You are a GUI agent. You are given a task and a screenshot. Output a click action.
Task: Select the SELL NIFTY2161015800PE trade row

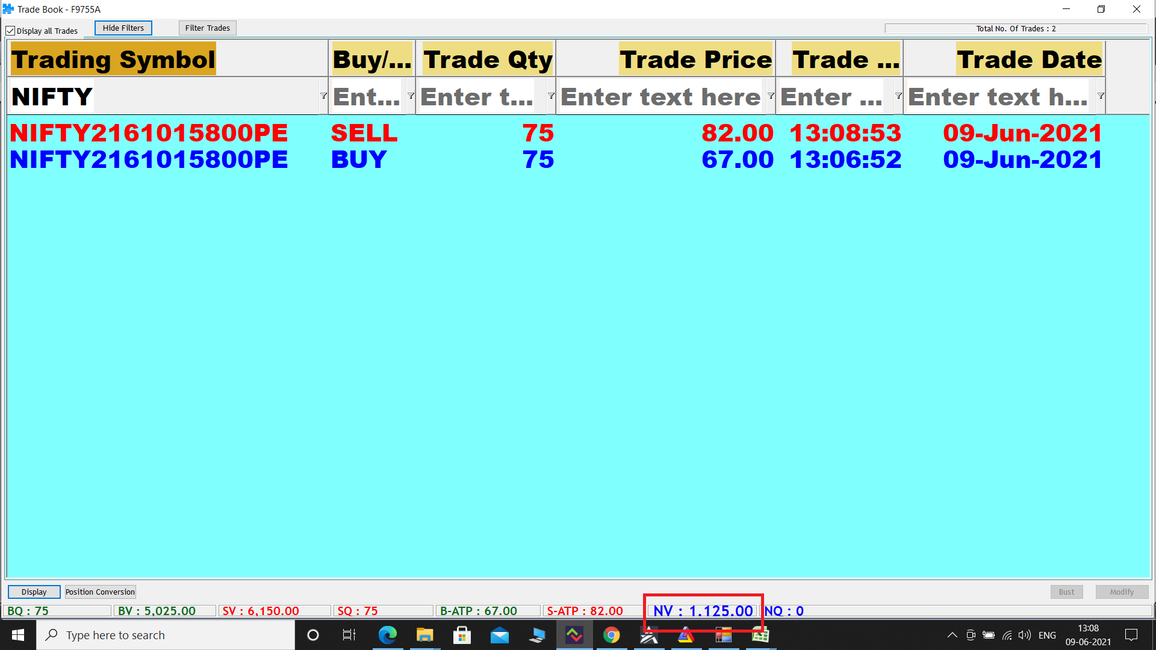(x=556, y=133)
